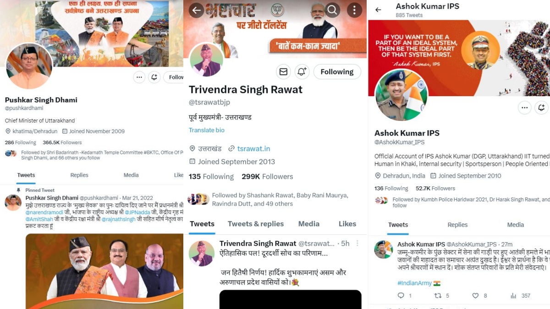Open Likes tab on Trivendra profile
The image size is (550, 309).
[x=347, y=224]
